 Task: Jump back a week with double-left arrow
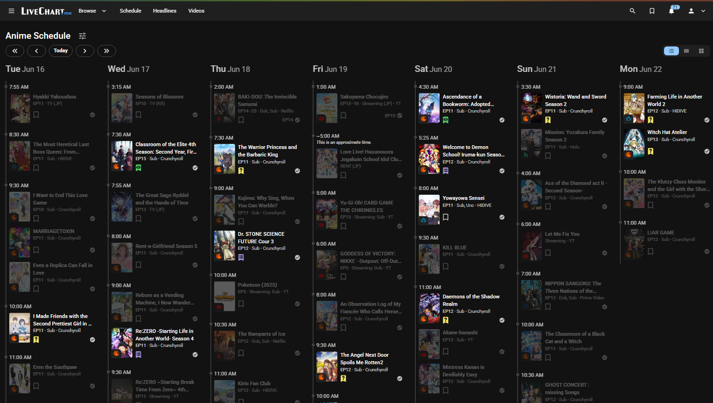click(15, 51)
